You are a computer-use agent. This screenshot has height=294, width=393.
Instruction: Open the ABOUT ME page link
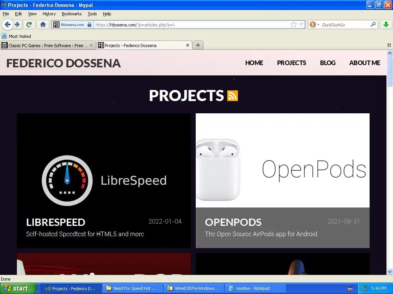[365, 63]
